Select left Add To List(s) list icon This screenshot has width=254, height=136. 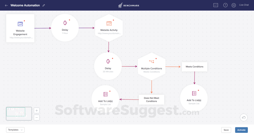coord(106,94)
